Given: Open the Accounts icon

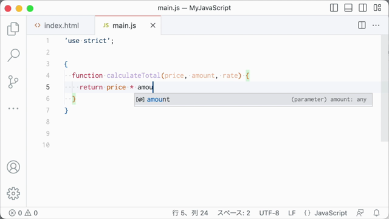Looking at the screenshot, I should point(13,167).
